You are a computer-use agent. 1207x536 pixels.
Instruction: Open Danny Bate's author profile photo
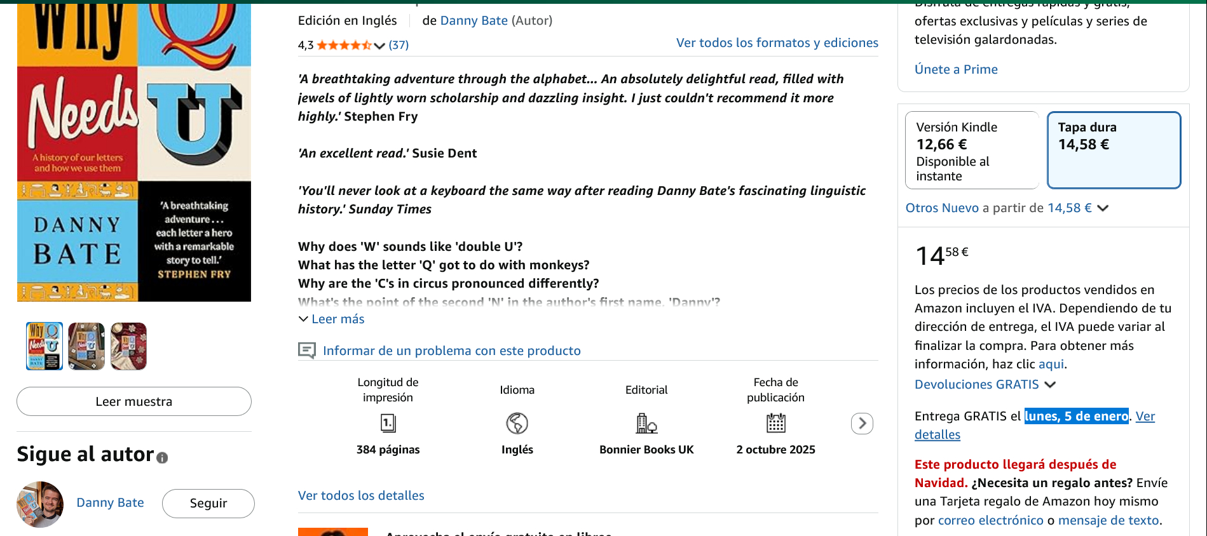[x=40, y=504]
